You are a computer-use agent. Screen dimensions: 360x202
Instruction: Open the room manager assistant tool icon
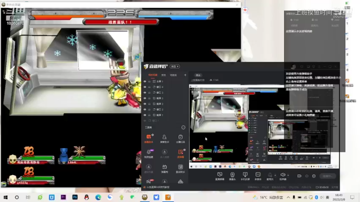coord(164,139)
